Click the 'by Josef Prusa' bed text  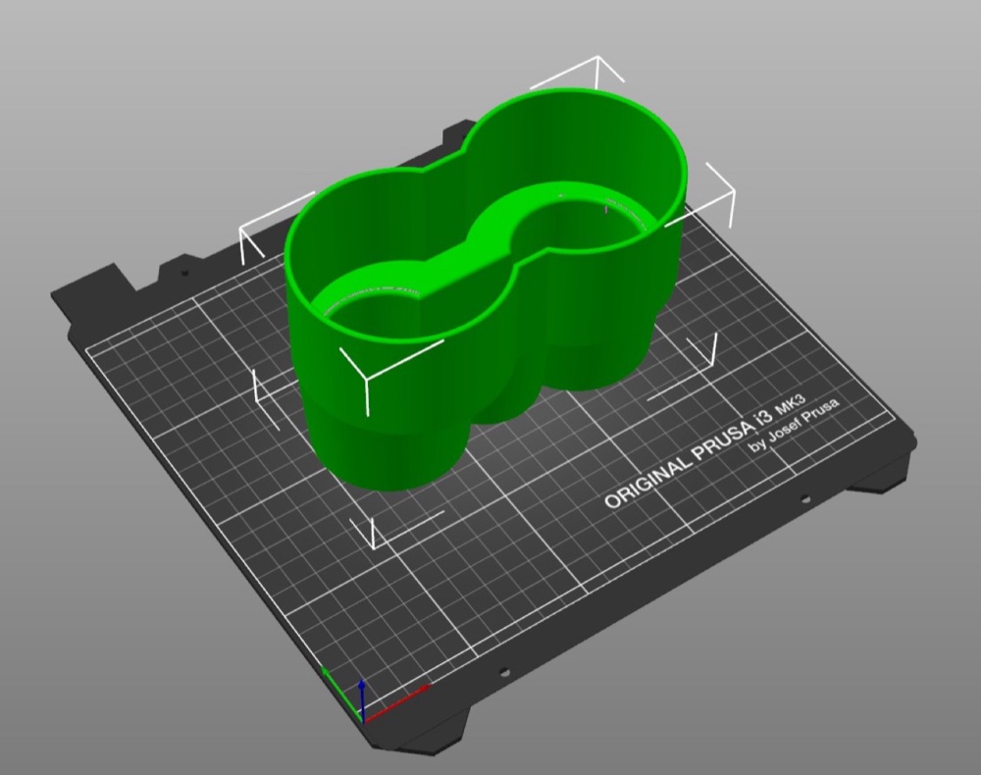tap(794, 426)
